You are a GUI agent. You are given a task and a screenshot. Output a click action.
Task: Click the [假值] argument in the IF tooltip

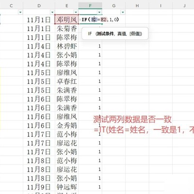tap(136, 33)
